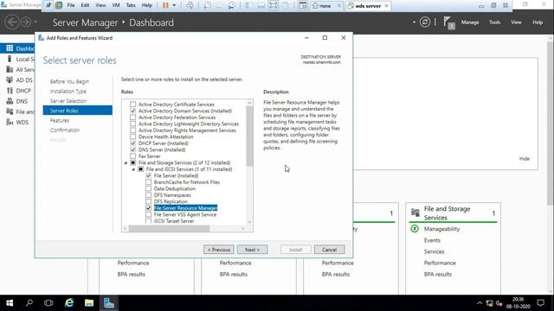Show hidden system tray icons chevron
554x311 pixels.
click(x=480, y=303)
